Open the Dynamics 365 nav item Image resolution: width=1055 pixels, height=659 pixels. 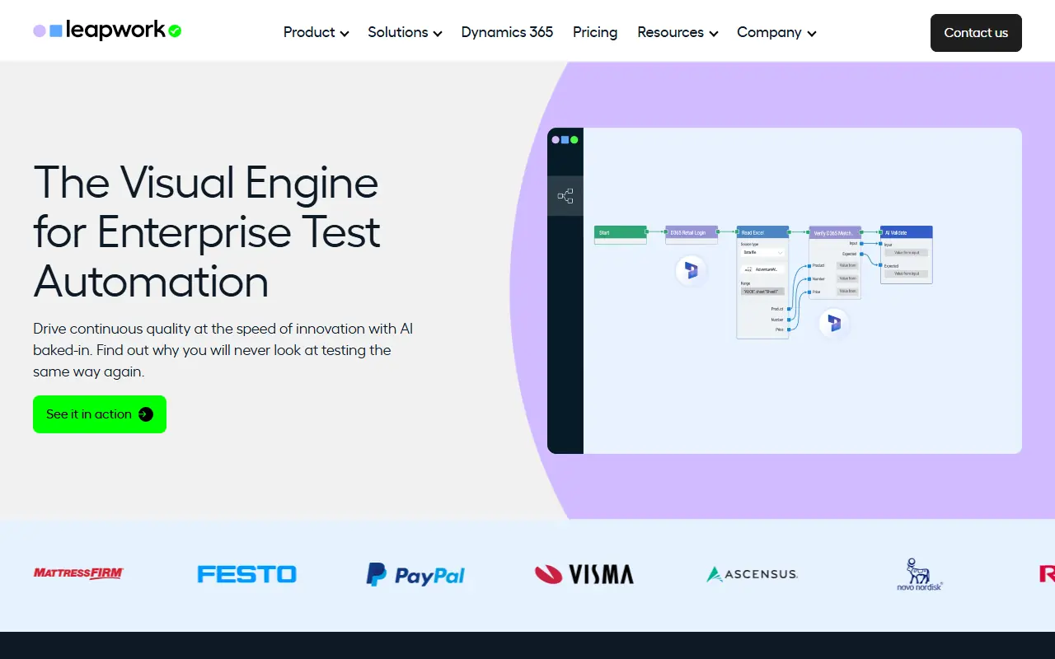507,32
